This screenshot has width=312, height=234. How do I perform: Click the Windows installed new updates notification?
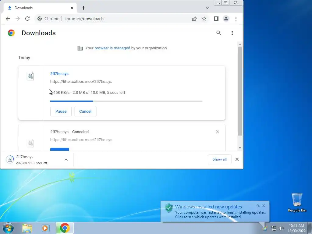[x=215, y=211]
